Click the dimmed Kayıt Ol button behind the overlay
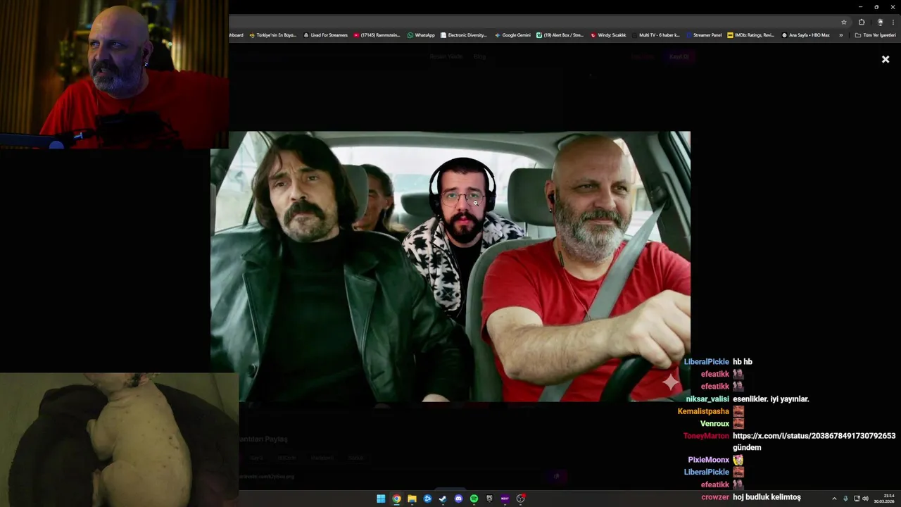The image size is (901, 507). 679,57
